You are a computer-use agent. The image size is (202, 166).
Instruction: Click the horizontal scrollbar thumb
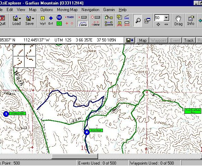click(x=75, y=156)
